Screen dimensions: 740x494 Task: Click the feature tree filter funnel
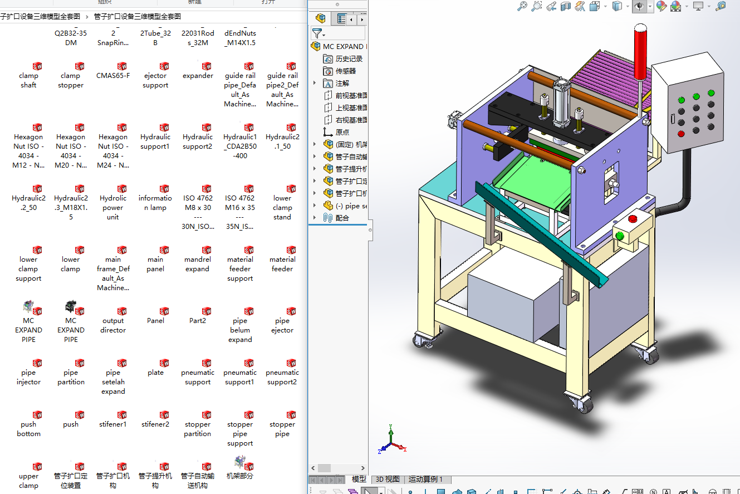point(317,33)
